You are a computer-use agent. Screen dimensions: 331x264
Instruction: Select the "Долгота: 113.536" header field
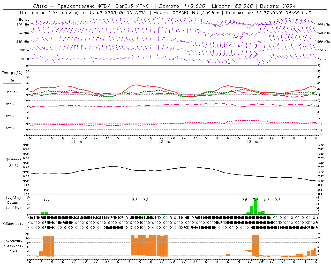pyautogui.click(x=182, y=6)
